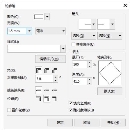Choose the extended square line cap icon
132x132 pixels.
click(55, 90)
